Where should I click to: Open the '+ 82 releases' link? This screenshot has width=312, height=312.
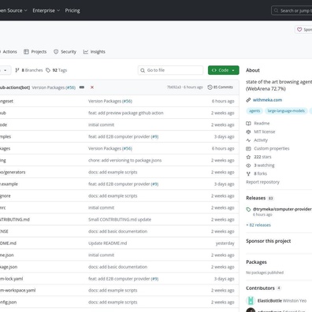point(258,225)
